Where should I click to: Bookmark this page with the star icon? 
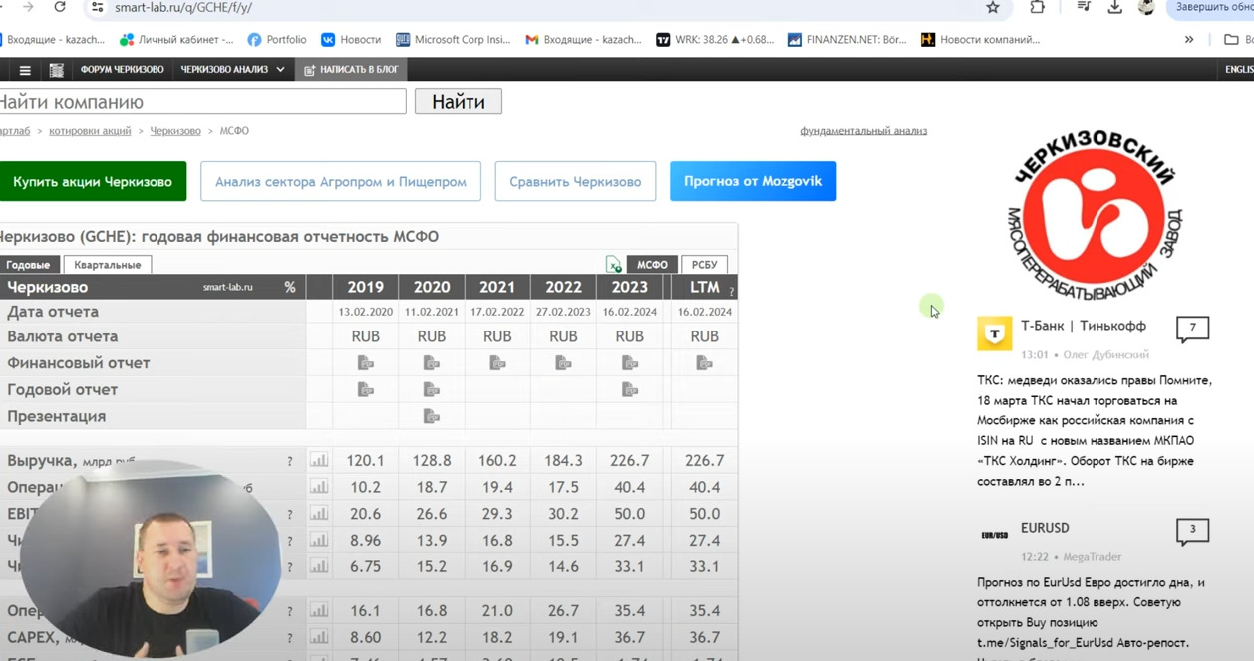(993, 8)
